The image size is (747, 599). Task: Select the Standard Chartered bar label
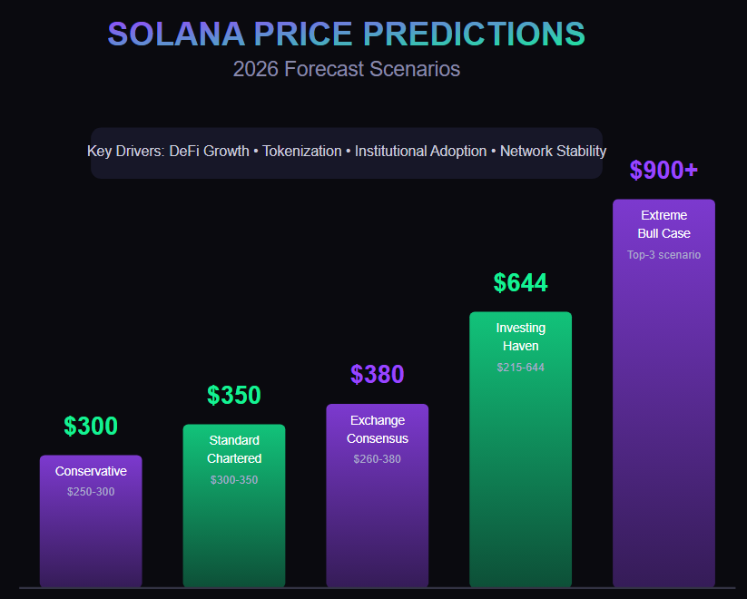234,449
